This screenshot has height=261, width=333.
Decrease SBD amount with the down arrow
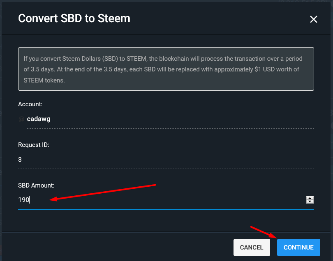[x=310, y=201]
